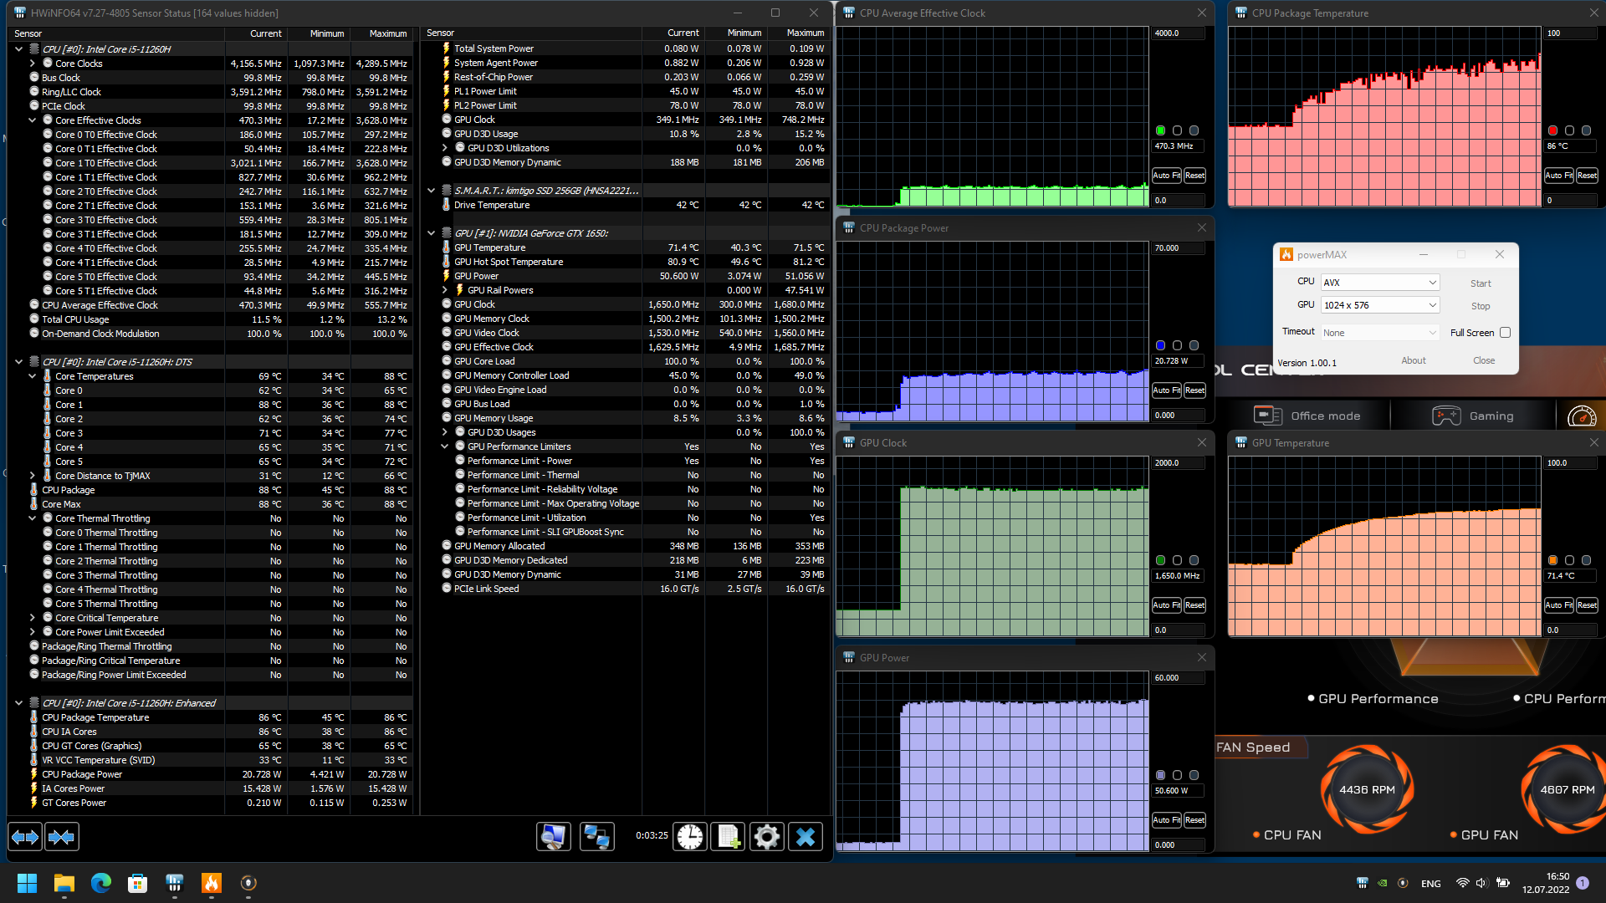The width and height of the screenshot is (1606, 903).
Task: Select red radio in CPU Package Temperature graph
Action: (1552, 130)
